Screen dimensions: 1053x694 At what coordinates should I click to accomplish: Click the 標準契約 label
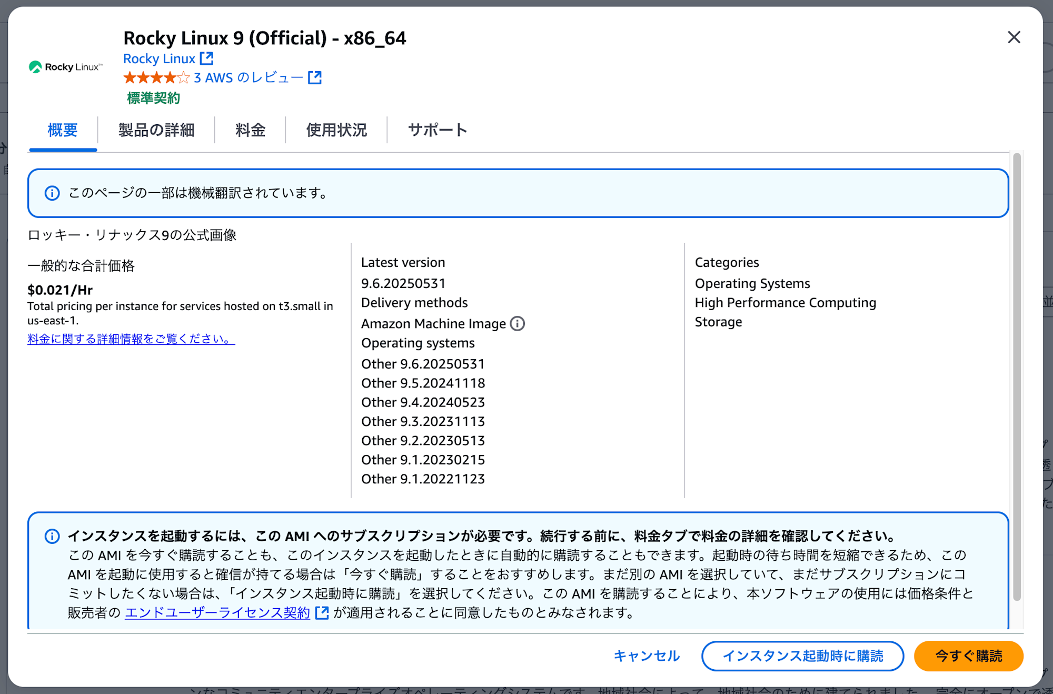click(x=153, y=98)
